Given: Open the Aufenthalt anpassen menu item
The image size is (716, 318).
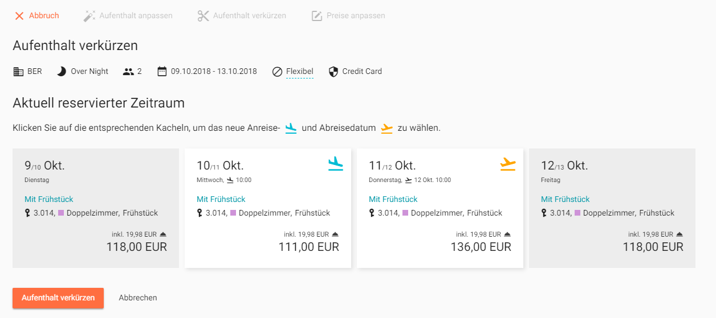Looking at the screenshot, I should (x=128, y=16).
